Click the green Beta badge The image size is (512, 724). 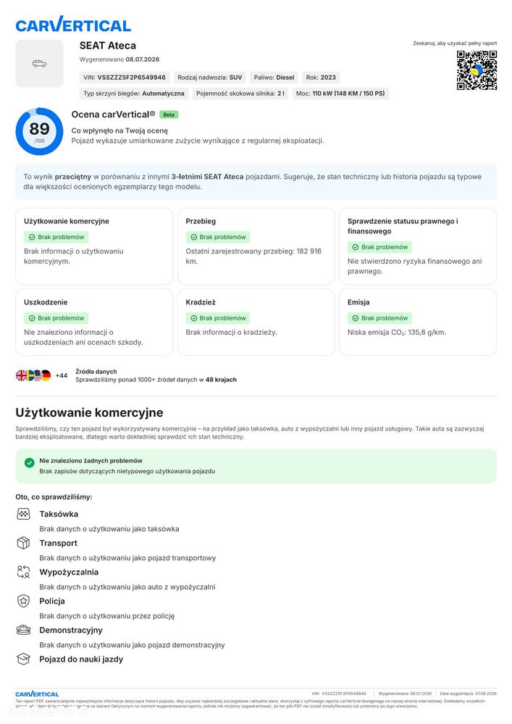click(x=169, y=115)
